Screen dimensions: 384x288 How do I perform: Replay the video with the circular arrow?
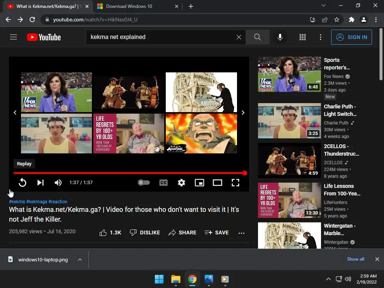pos(22,183)
